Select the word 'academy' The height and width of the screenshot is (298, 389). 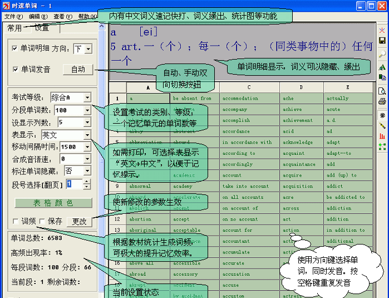[x=195, y=186]
